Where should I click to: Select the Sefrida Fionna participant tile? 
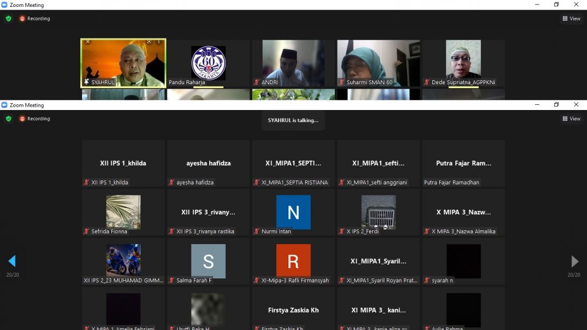[123, 212]
